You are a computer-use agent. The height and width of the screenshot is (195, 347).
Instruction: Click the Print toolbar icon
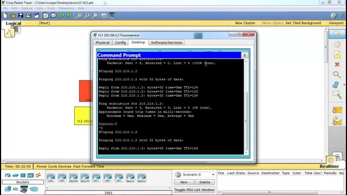coord(28,16)
